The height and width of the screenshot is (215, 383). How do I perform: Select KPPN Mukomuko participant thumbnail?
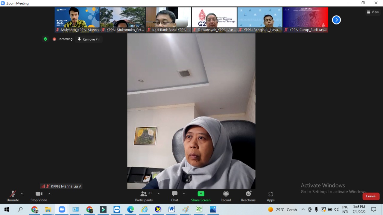[x=123, y=20]
